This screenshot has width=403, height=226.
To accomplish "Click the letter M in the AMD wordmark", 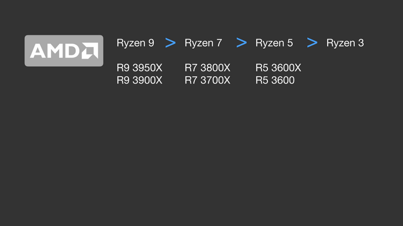I will pyautogui.click(x=55, y=51).
